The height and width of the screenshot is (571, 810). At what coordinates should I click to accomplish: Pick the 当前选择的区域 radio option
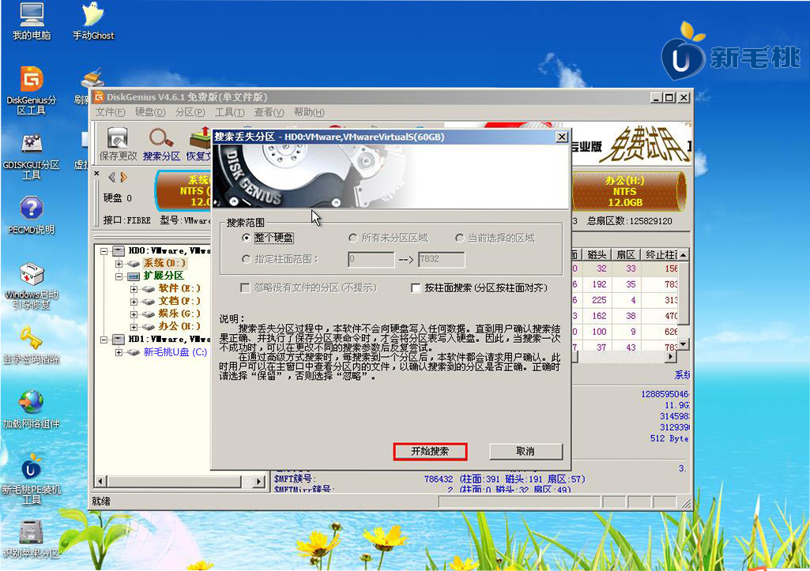click(495, 238)
